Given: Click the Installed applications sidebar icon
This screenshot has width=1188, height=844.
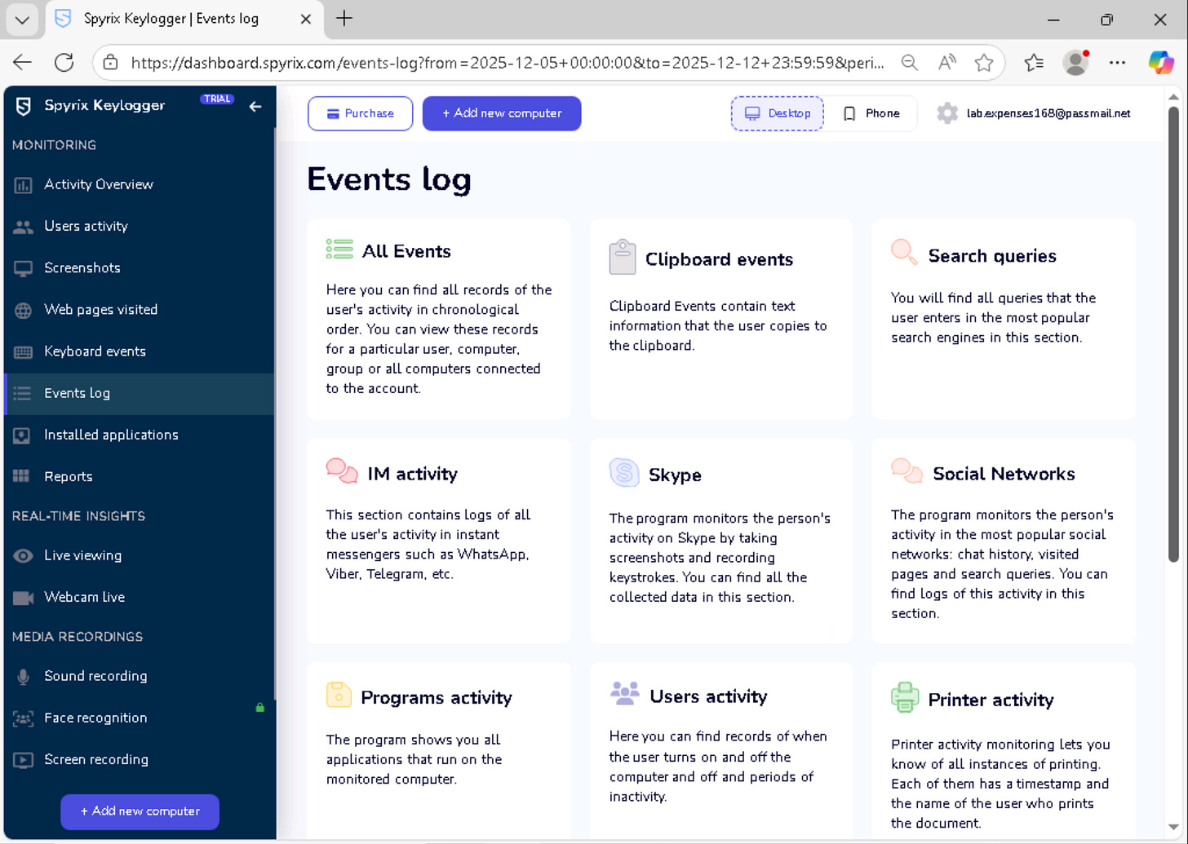Looking at the screenshot, I should [x=23, y=435].
